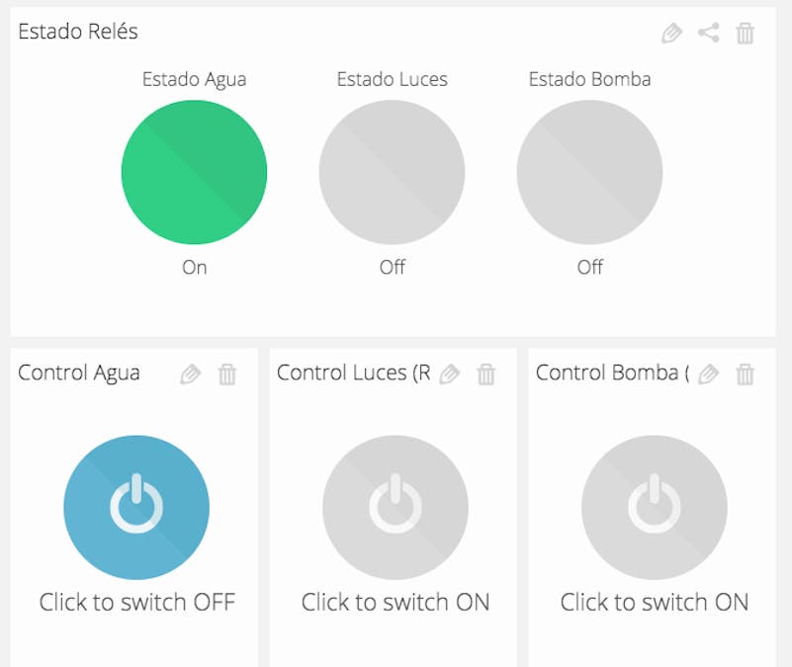Image resolution: width=792 pixels, height=667 pixels.
Task: Click the green Estado Agua indicator
Action: point(194,172)
